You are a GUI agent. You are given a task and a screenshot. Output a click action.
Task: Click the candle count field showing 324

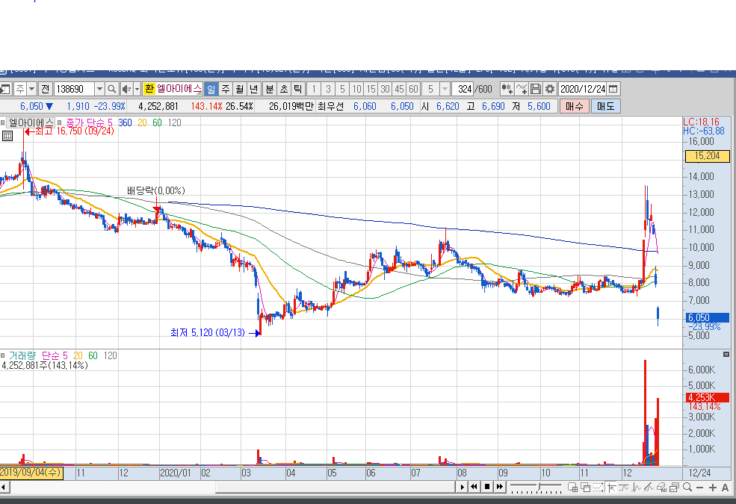point(463,89)
